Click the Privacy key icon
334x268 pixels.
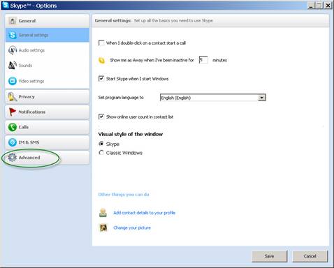pyautogui.click(x=12, y=97)
